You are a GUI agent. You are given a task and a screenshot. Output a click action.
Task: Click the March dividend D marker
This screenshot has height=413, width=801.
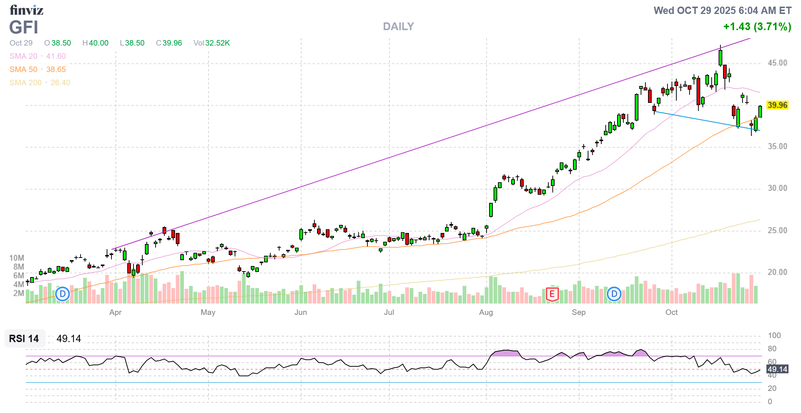(x=63, y=294)
